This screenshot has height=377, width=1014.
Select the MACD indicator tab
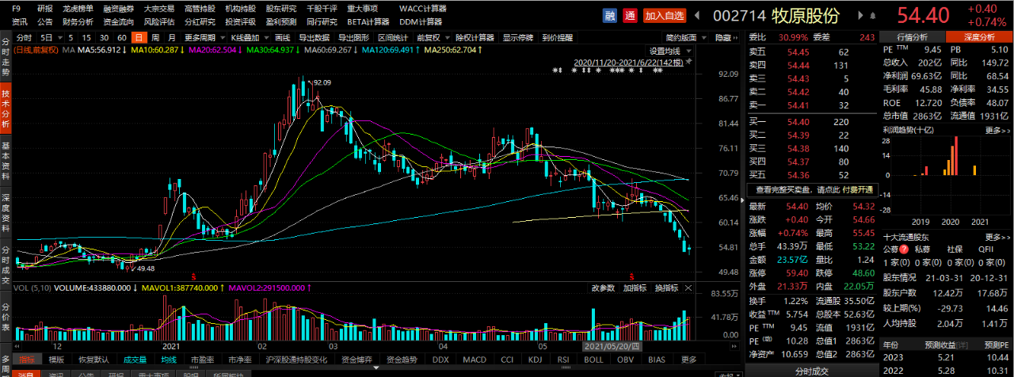coord(475,359)
